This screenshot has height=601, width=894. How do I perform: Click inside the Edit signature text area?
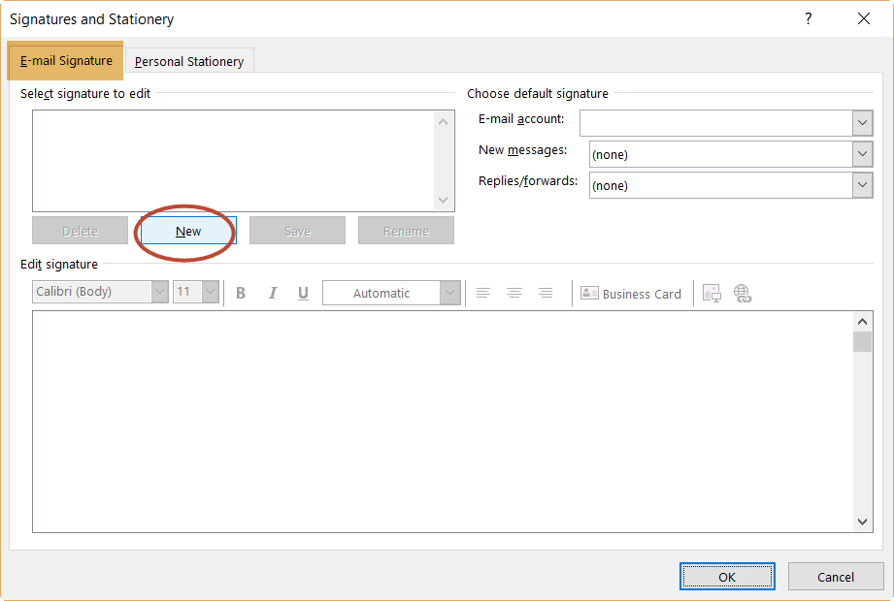tap(443, 422)
